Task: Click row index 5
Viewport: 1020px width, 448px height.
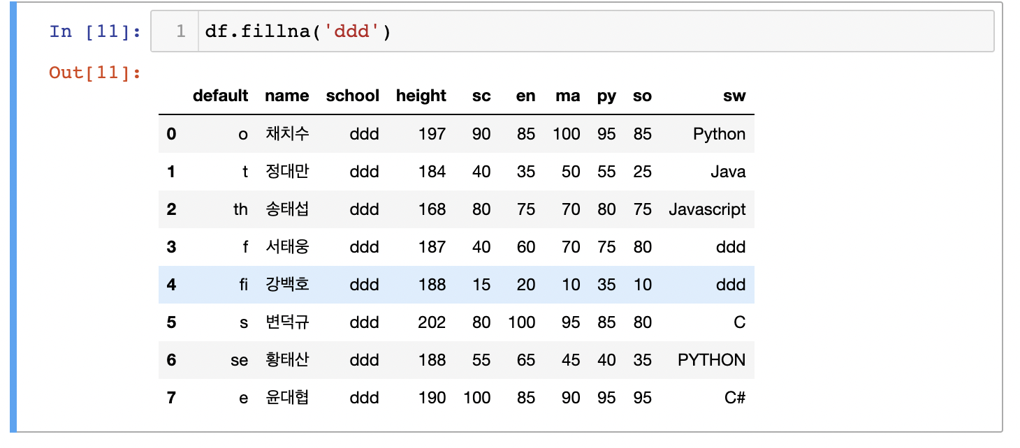Action: (171, 322)
